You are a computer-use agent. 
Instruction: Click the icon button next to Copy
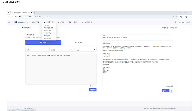(171, 91)
